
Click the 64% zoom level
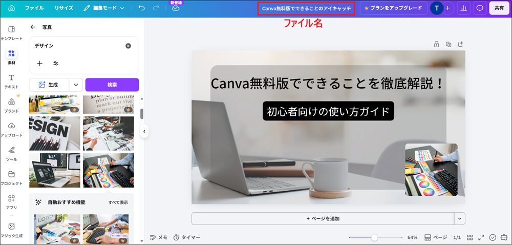[x=412, y=237]
